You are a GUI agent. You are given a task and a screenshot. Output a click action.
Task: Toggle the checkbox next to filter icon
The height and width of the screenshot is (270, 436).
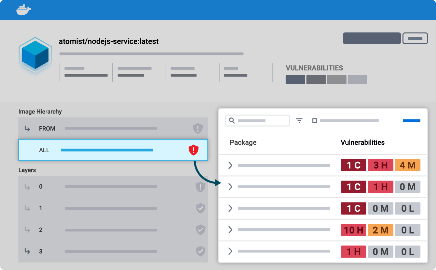tap(314, 121)
